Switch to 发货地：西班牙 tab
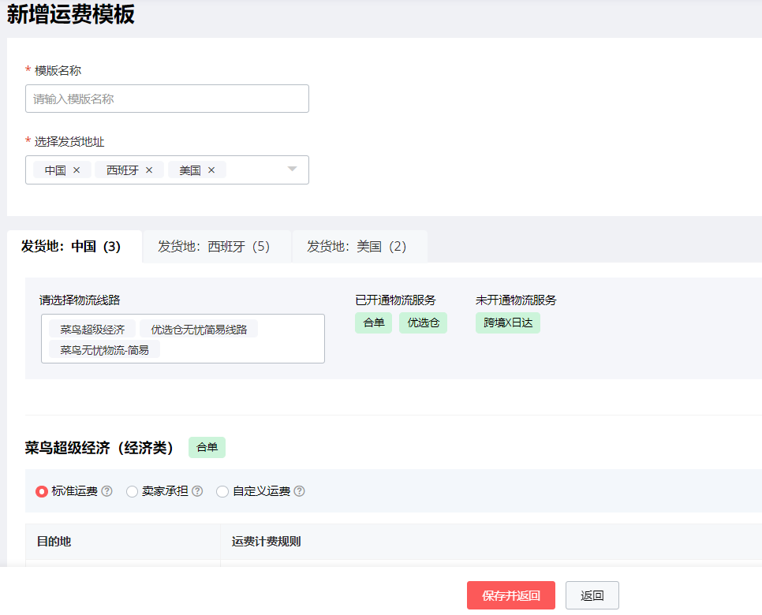 (x=214, y=247)
